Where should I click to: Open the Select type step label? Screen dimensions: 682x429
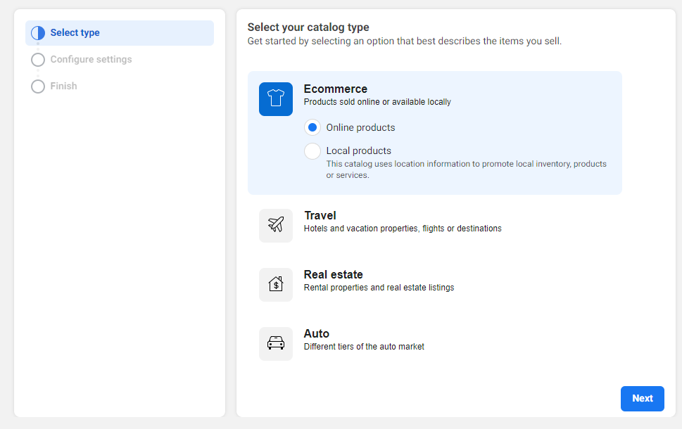point(75,33)
